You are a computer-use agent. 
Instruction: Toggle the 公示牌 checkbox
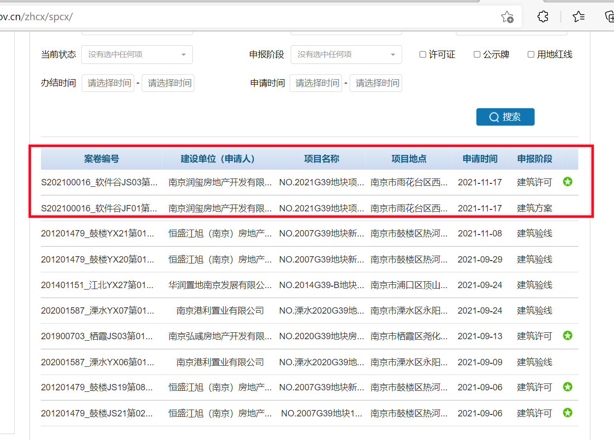coord(477,55)
